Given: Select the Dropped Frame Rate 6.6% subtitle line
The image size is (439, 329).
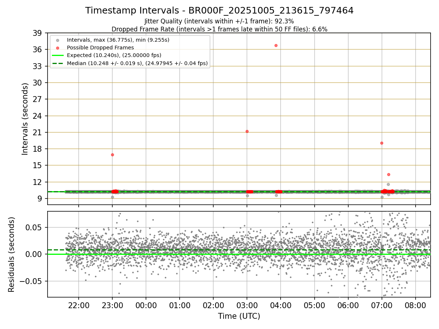Looking at the screenshot, I should [219, 29].
